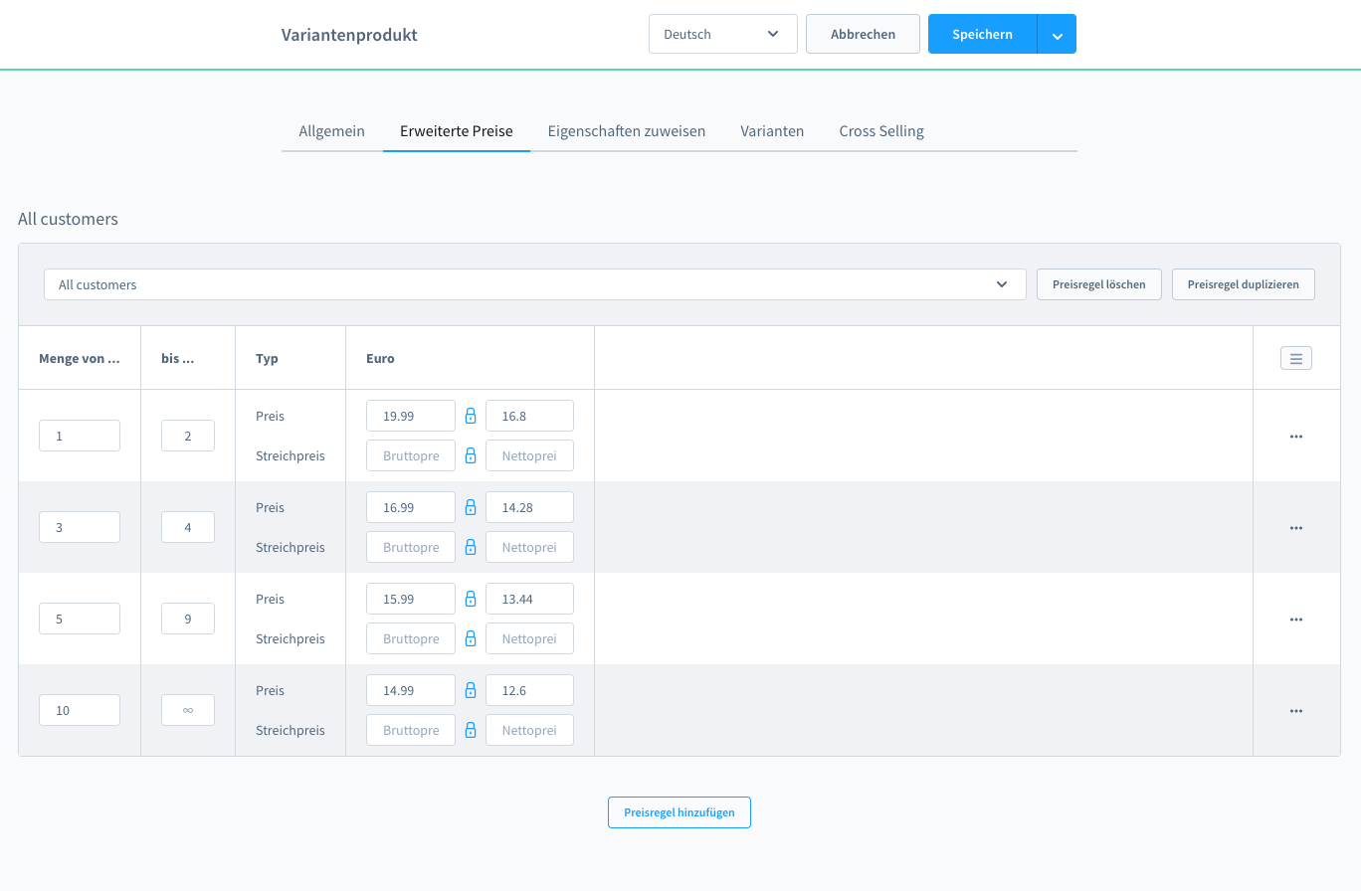Screen dimensions: 1361x891
Task: Click Nettopreis list price field in quantity 10 row
Action: click(x=529, y=730)
